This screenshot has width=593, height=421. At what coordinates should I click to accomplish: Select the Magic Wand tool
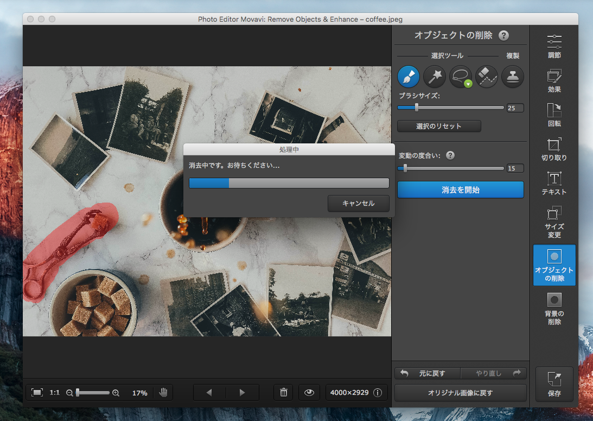(435, 77)
